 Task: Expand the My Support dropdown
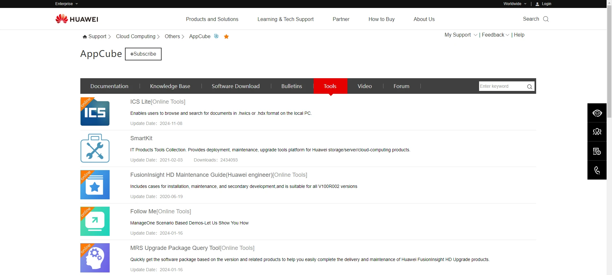point(461,35)
